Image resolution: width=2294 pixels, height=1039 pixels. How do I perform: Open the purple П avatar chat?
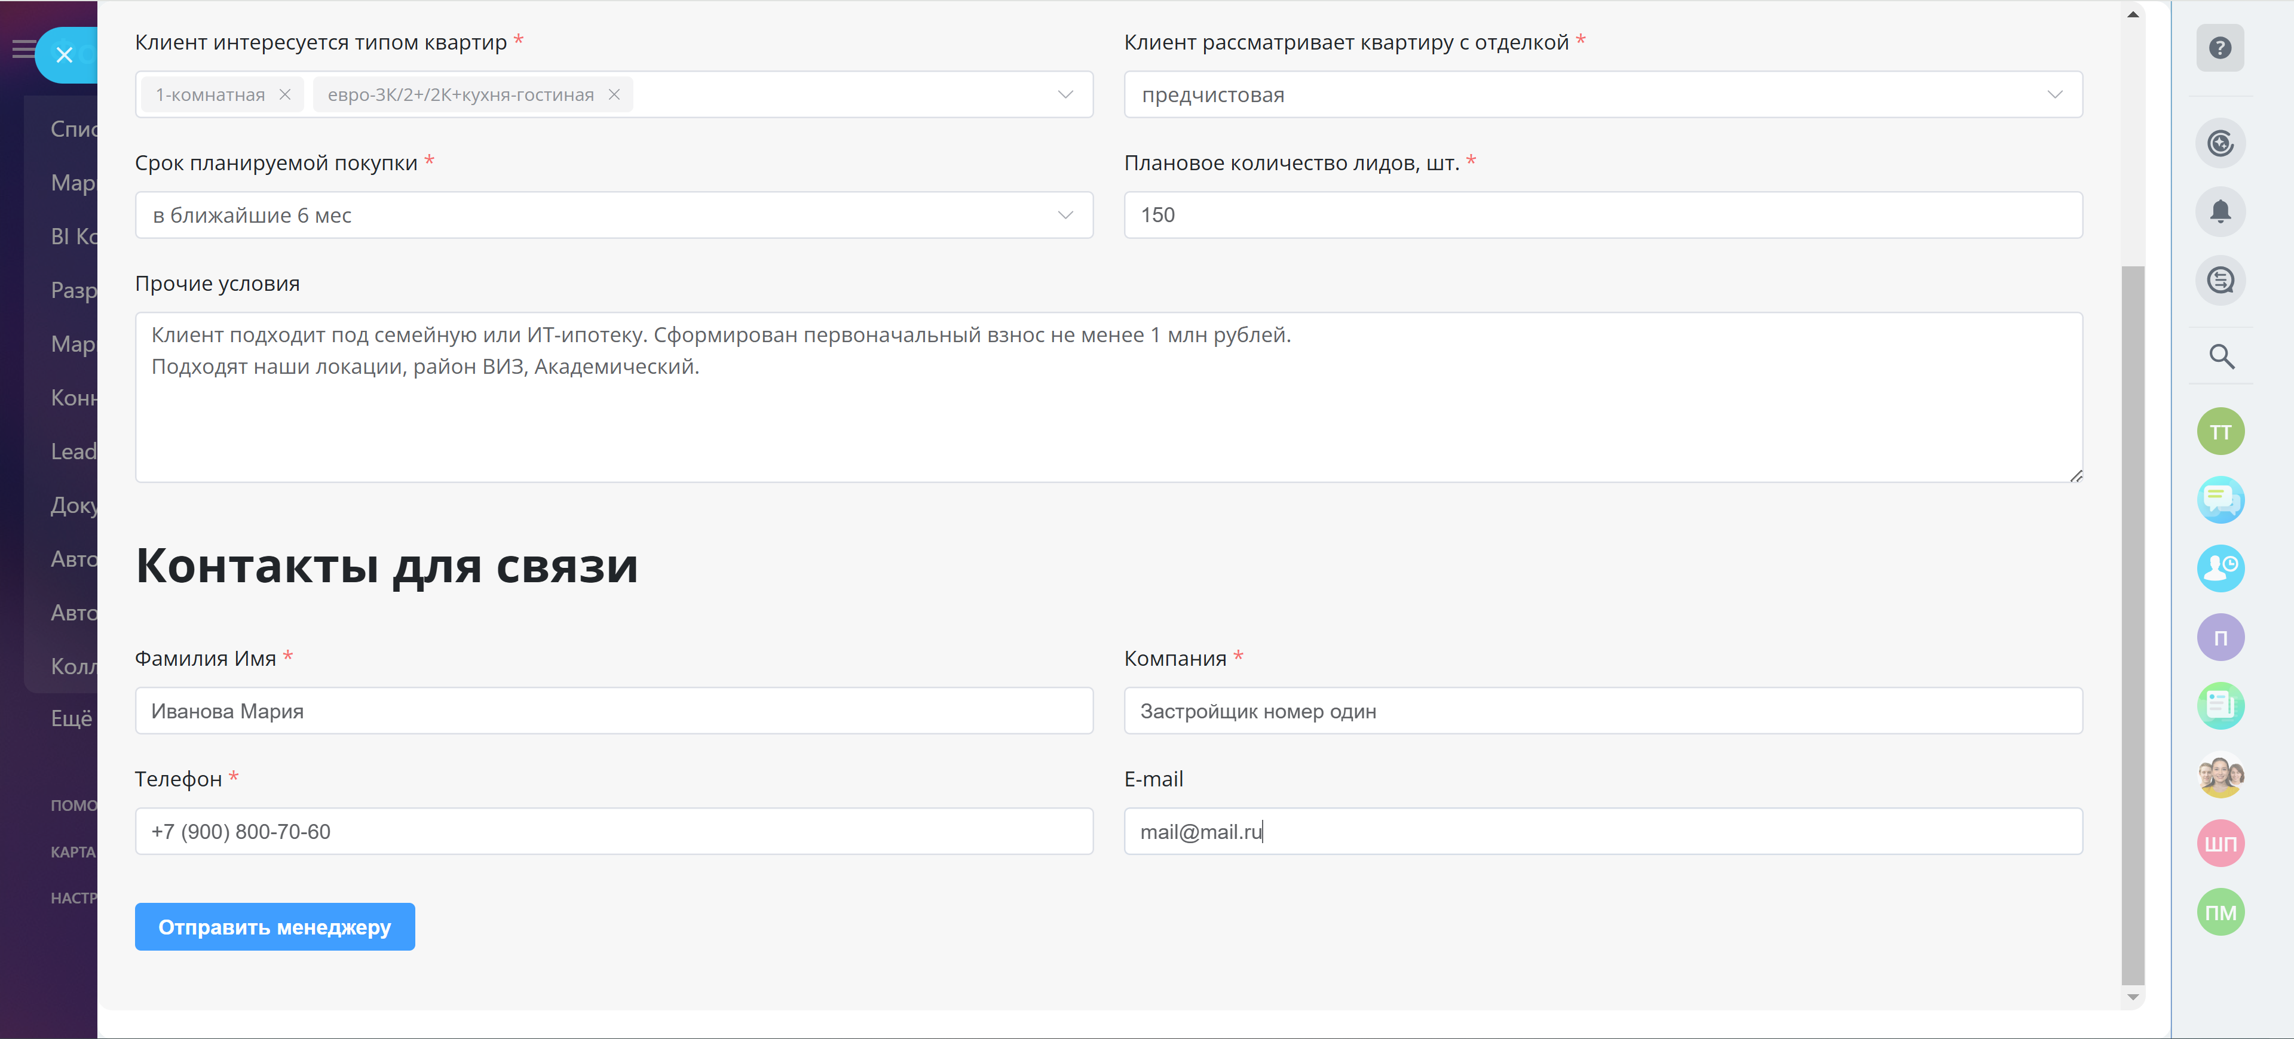[2220, 638]
